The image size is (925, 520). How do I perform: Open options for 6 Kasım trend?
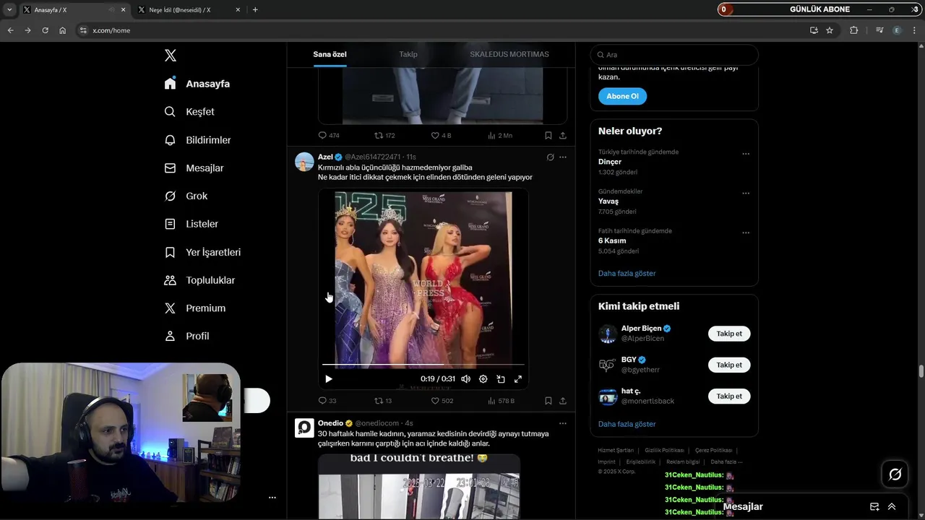tap(746, 233)
